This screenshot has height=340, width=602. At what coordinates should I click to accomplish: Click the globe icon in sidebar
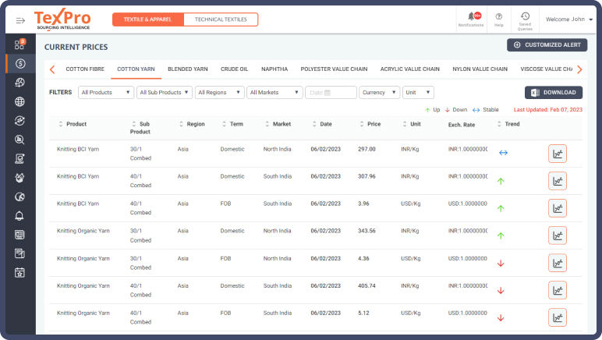coord(19,101)
